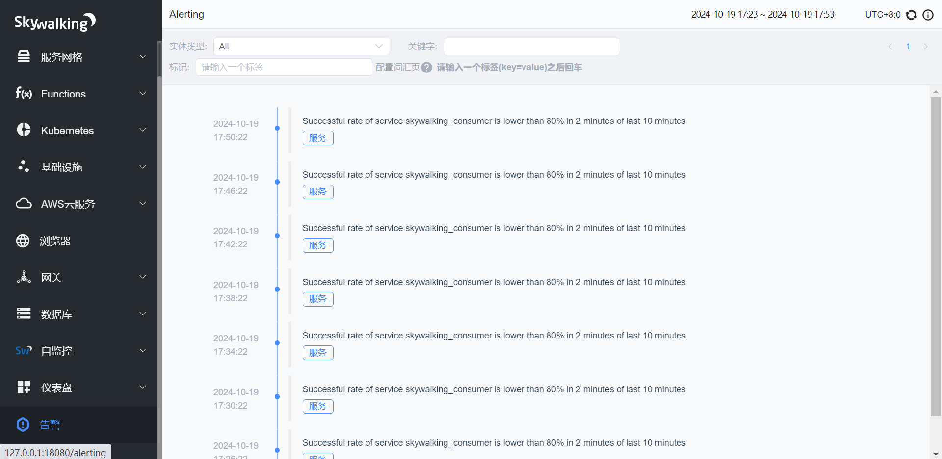This screenshot has width=942, height=459.
Task: Expand the 仪表盘 menu chevron
Action: coord(143,387)
